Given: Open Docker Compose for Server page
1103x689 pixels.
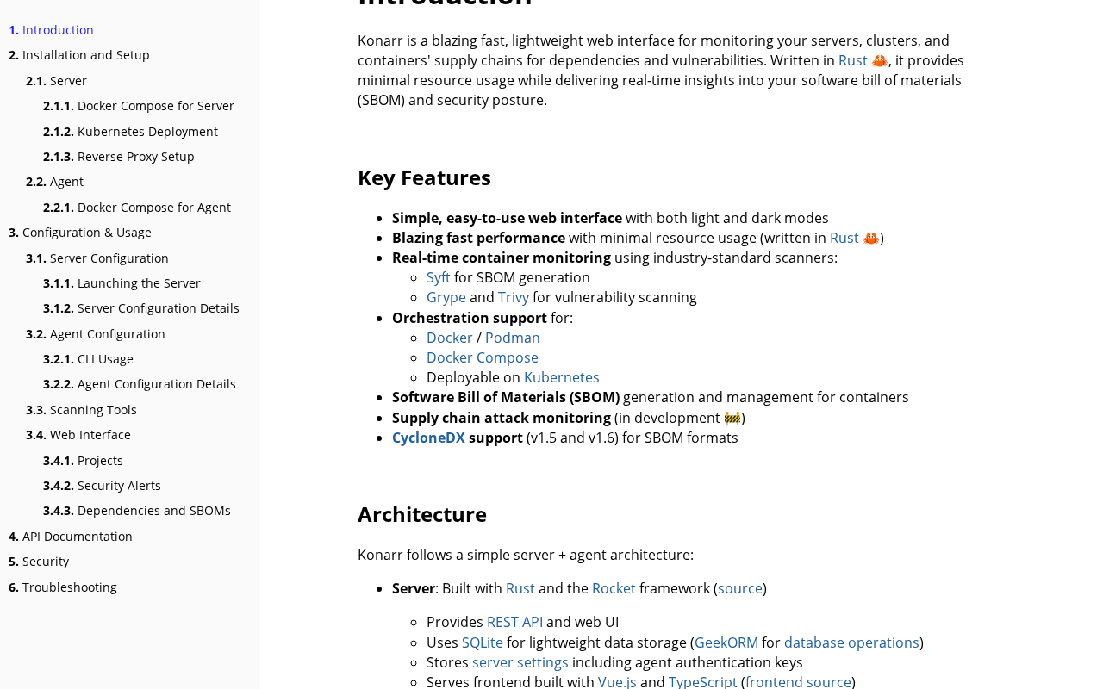Looking at the screenshot, I should 155,106.
